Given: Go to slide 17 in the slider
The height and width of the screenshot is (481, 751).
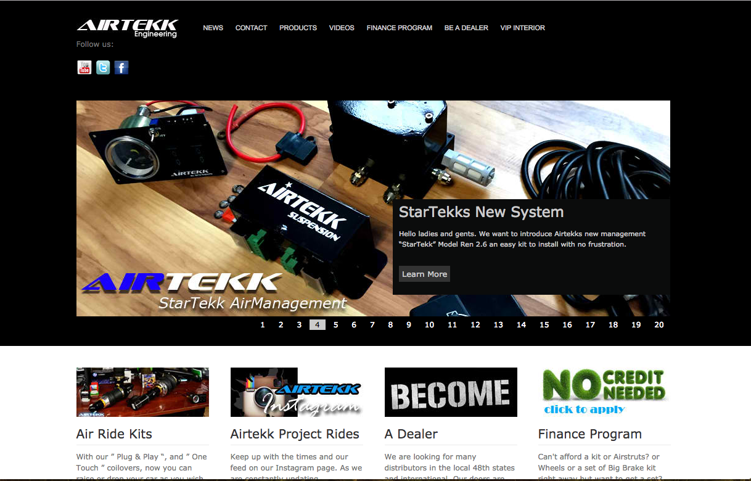Looking at the screenshot, I should [590, 325].
